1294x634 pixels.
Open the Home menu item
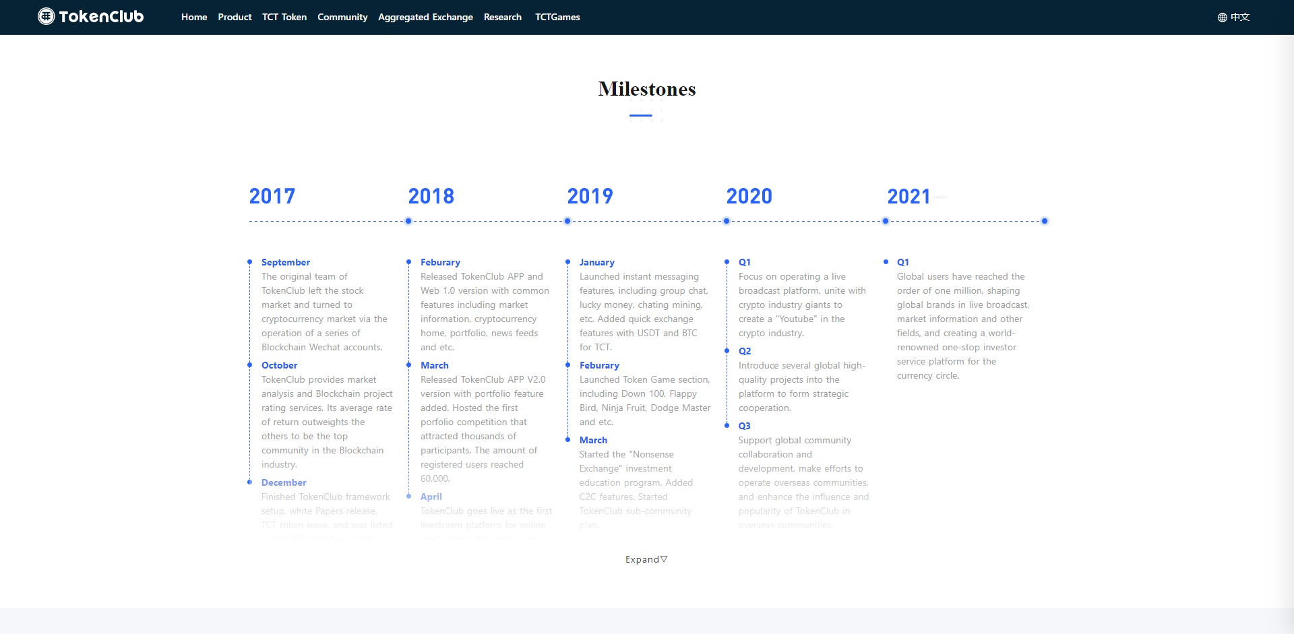pos(194,17)
